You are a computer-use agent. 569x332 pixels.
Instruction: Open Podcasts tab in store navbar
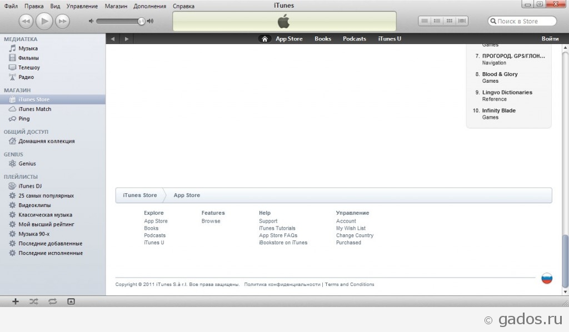(355, 39)
